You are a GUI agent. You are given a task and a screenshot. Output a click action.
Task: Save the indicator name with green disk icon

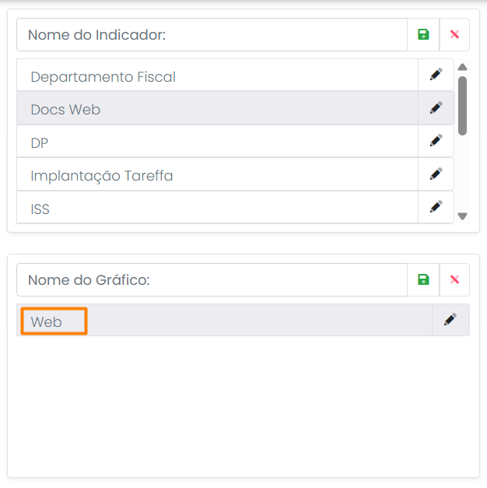(423, 35)
